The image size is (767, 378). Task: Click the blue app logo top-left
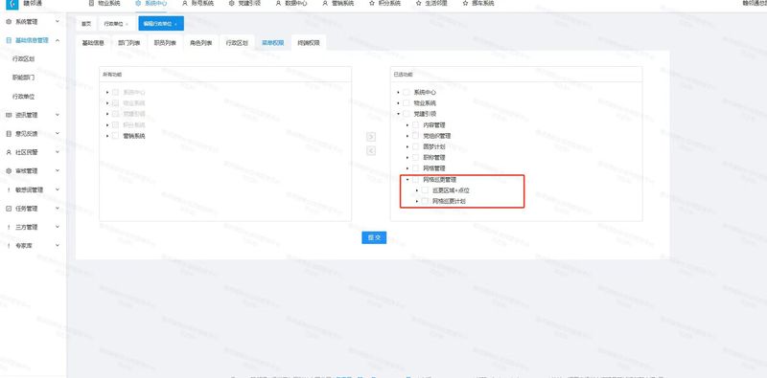coord(12,4)
